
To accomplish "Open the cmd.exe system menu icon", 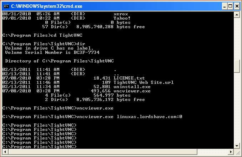I will click(6, 6).
